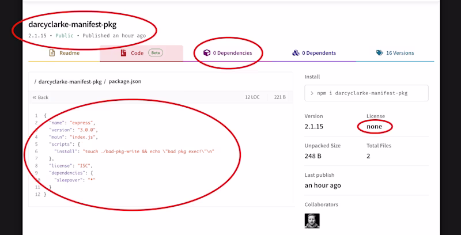Click the "sleepover" dependency code line
This screenshot has width=461, height=235.
75,180
